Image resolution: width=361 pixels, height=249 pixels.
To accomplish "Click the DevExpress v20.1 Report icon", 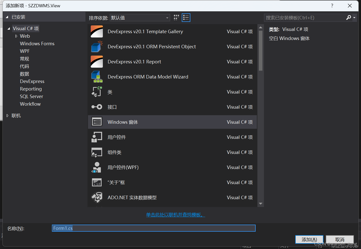I will [x=97, y=62].
